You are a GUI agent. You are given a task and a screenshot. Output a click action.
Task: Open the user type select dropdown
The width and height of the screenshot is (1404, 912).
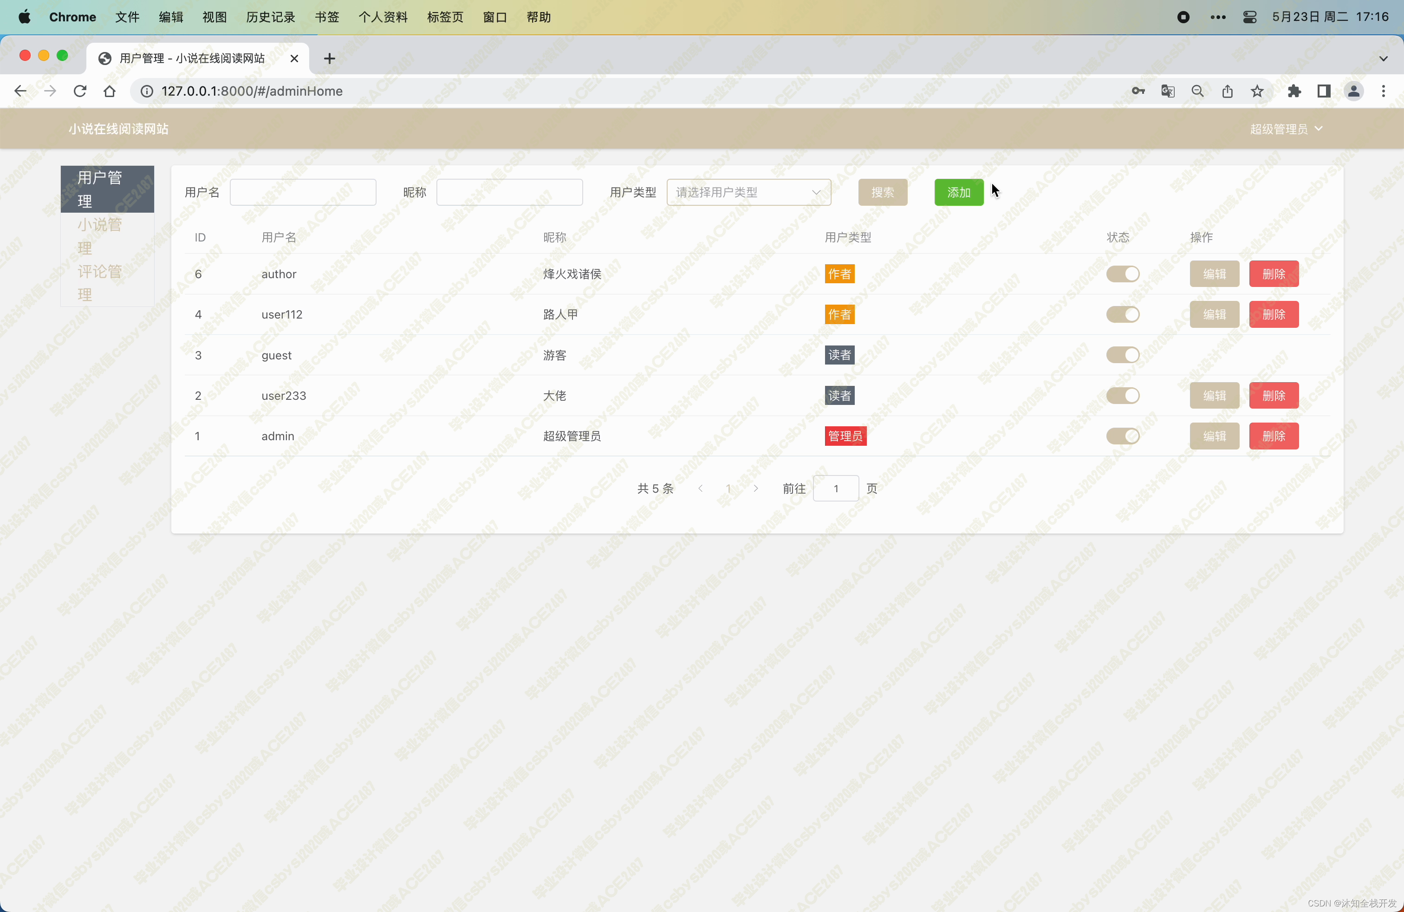(x=748, y=192)
